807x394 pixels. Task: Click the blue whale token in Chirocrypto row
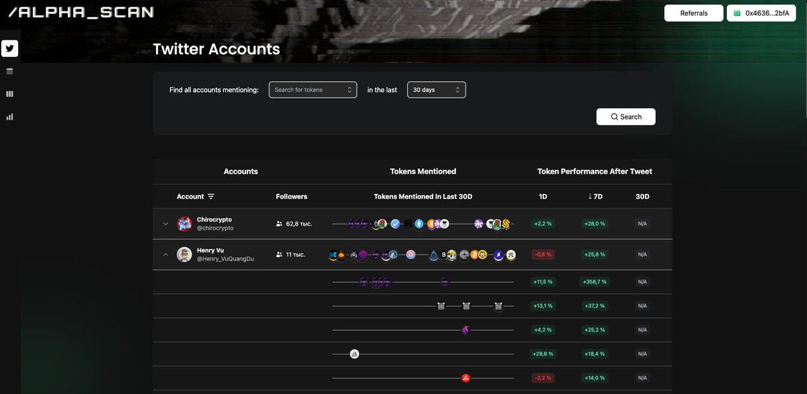[395, 224]
